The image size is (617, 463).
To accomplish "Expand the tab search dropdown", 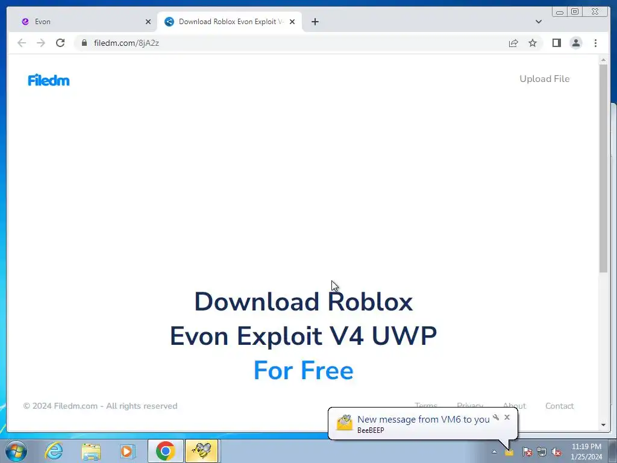I will (x=539, y=22).
